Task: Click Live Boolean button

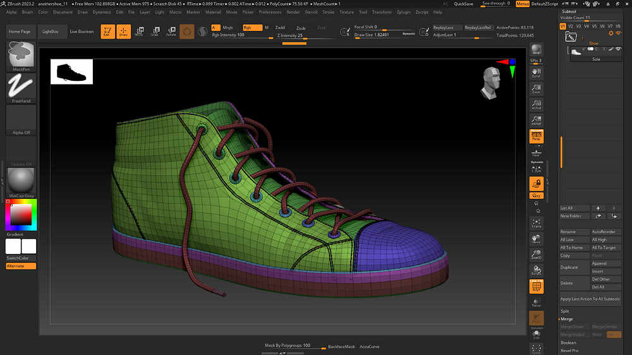Action: pos(82,32)
